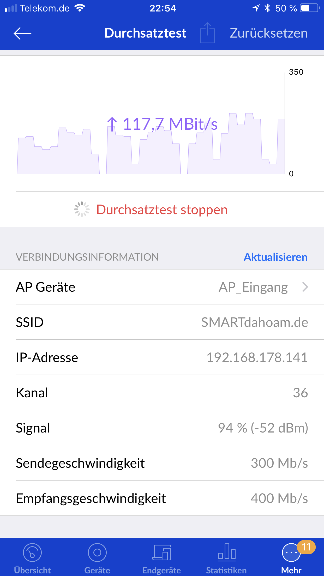Tap the 117,7 MBit/s upload reading
This screenshot has width=324, height=576.
[162, 124]
